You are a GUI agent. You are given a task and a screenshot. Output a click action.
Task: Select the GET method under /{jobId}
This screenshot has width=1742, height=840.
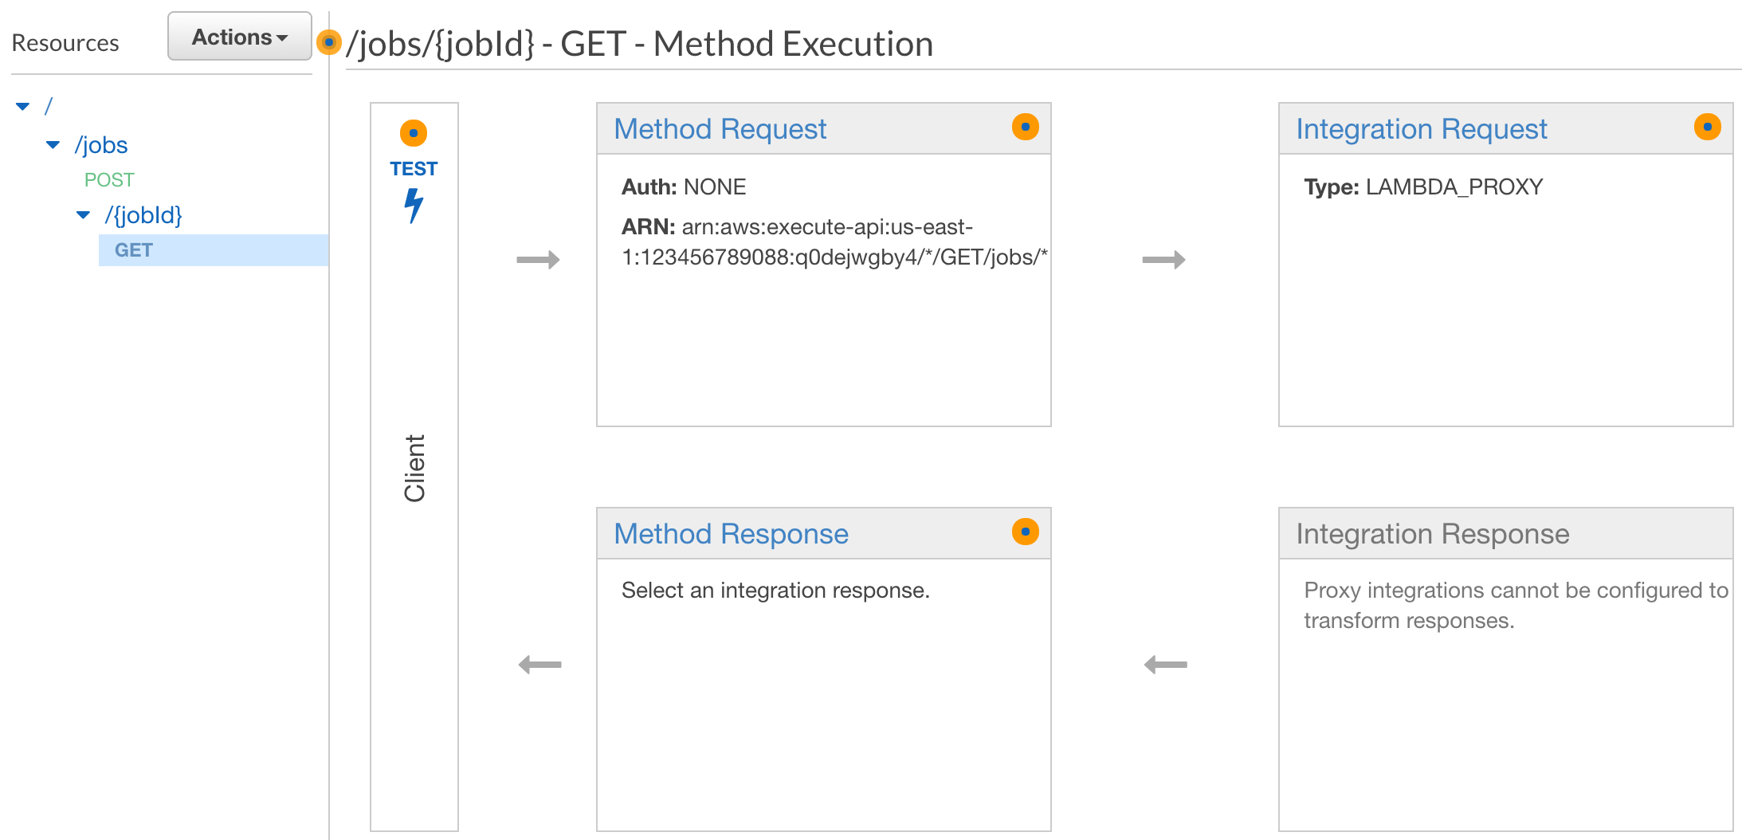[134, 250]
